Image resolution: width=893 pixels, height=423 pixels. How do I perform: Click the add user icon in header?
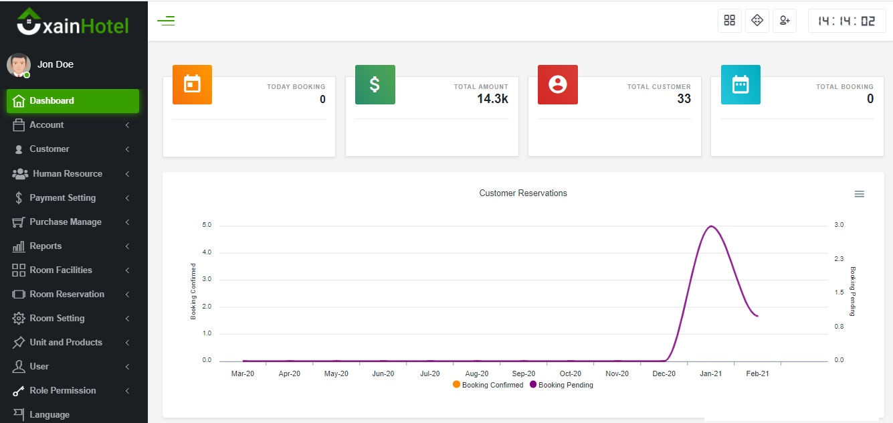pos(785,21)
